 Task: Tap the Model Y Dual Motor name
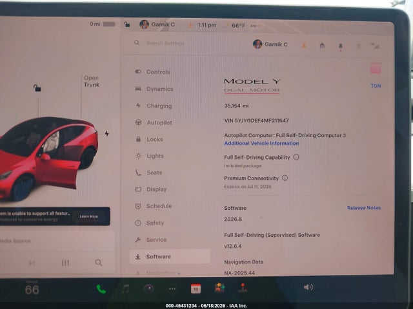pyautogui.click(x=252, y=86)
